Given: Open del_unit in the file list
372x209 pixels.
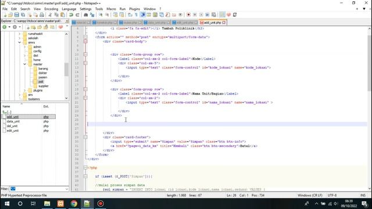Looking at the screenshot, I should pos(12,126).
